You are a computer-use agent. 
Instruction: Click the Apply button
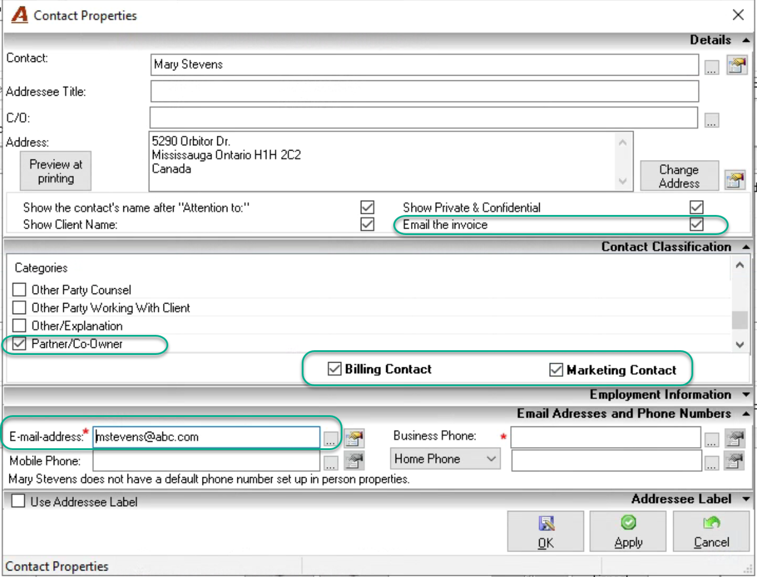[628, 532]
